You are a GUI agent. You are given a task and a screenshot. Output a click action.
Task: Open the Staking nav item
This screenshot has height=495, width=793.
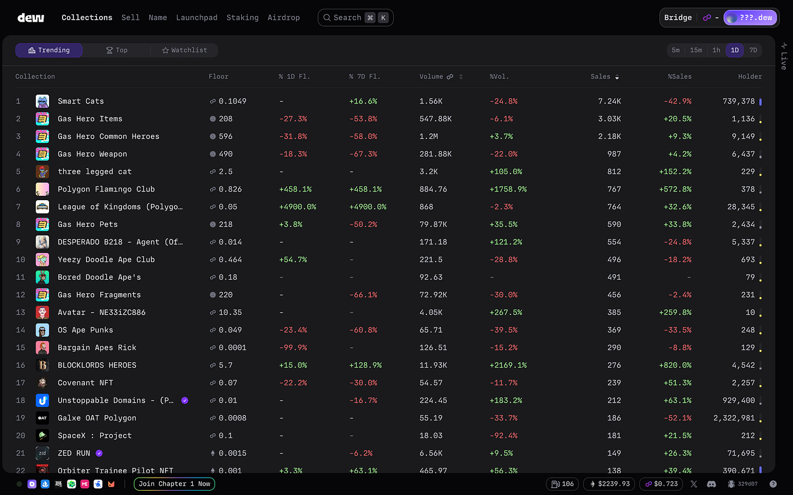click(x=242, y=17)
